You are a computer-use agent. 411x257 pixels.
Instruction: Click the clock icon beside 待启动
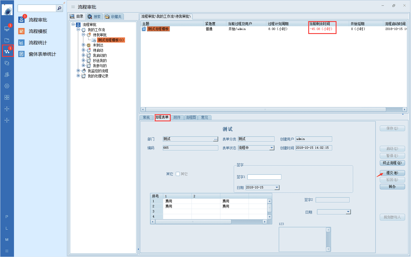pos(89,50)
